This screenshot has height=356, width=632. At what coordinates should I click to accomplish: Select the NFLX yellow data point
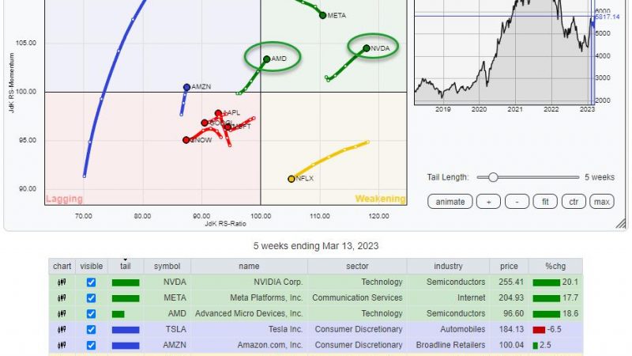click(x=292, y=179)
